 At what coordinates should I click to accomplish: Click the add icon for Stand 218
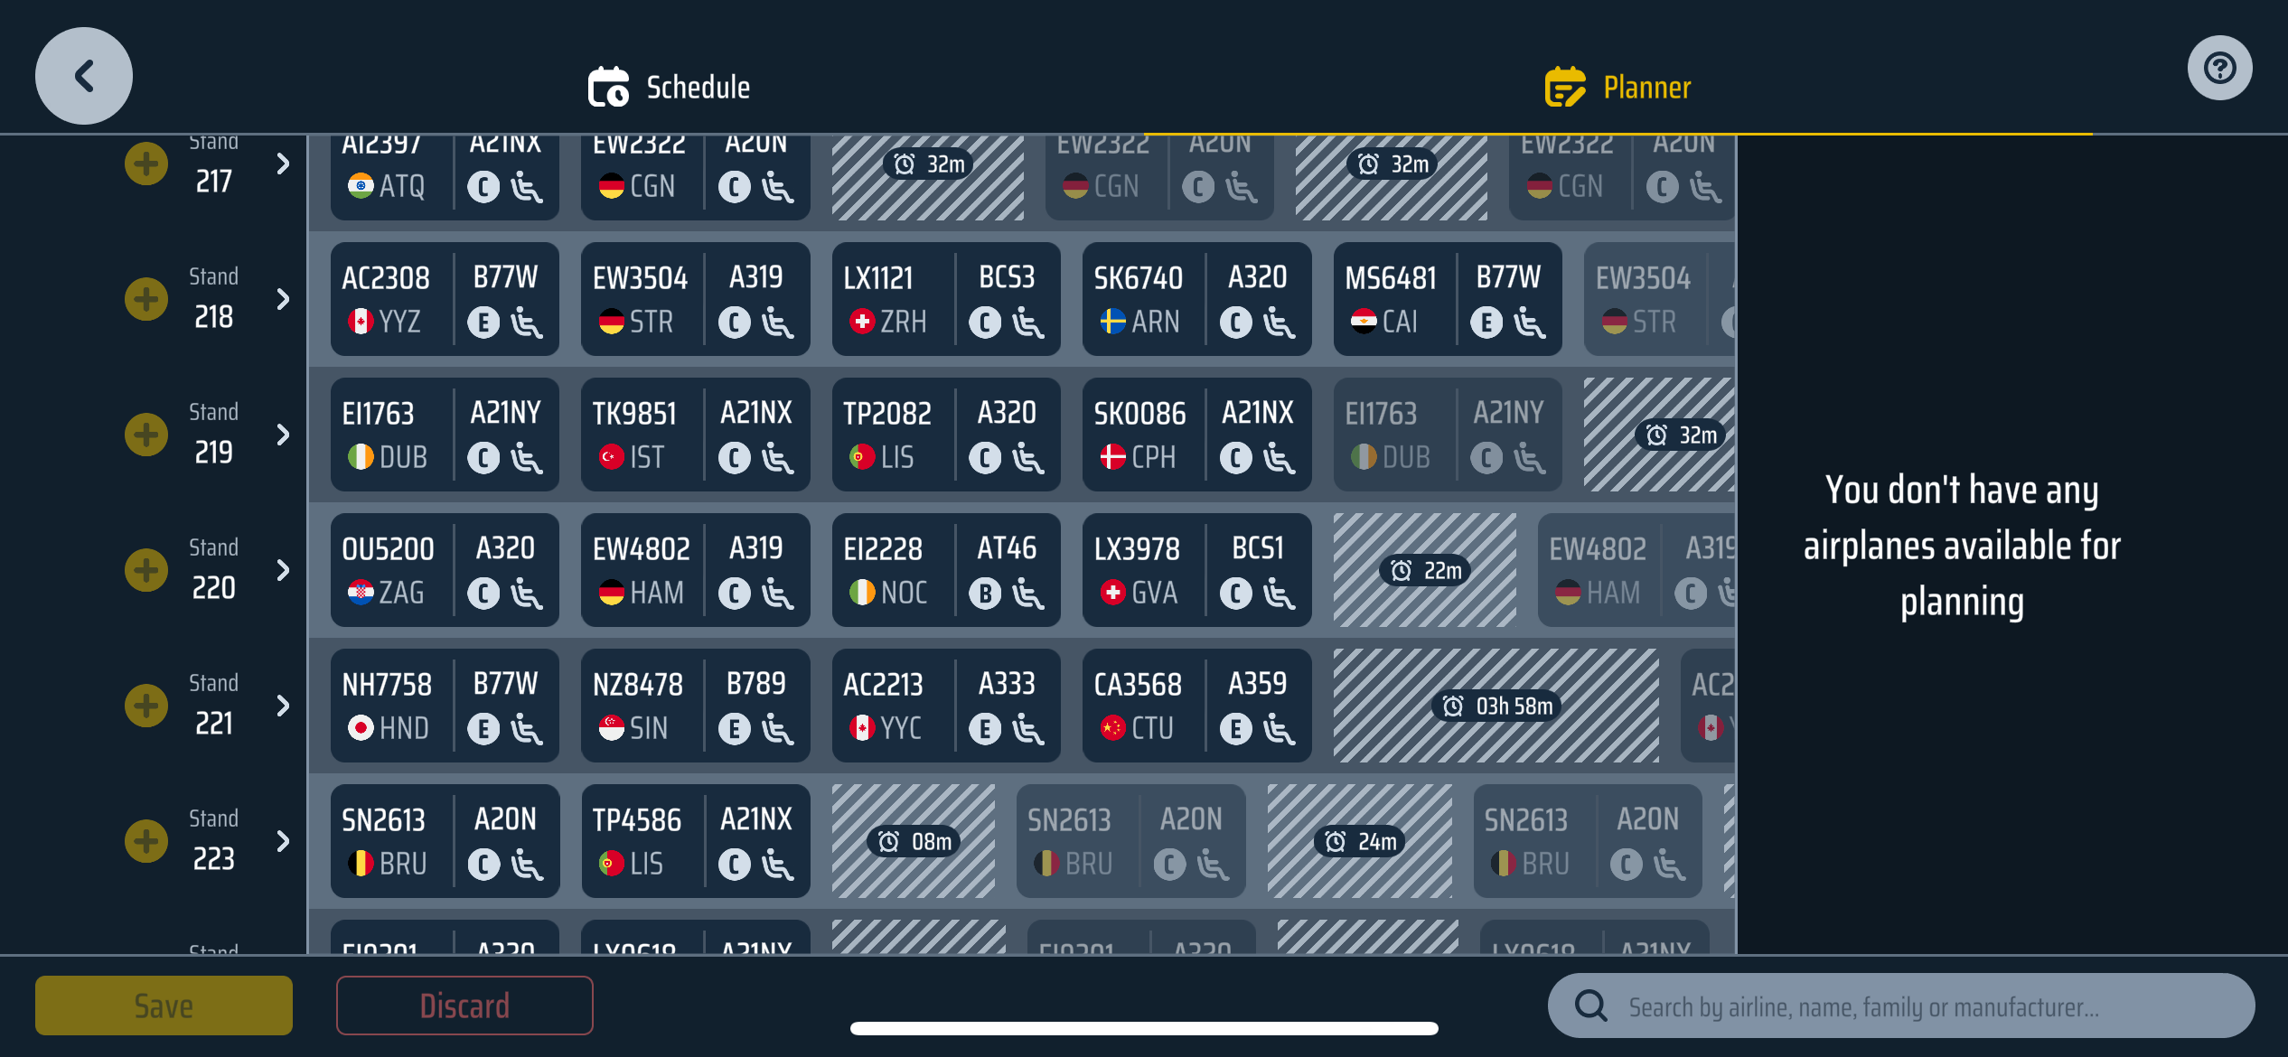point(146,299)
